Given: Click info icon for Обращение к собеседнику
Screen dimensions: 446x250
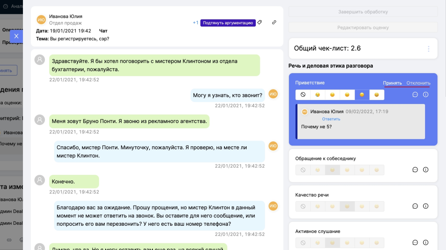Looking at the screenshot, I should click(426, 170).
